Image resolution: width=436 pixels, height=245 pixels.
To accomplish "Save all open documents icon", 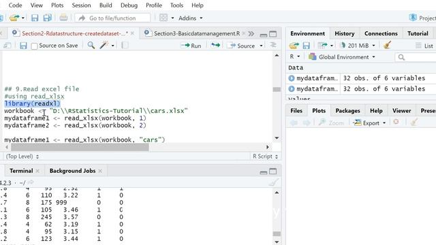I will coord(47,18).
